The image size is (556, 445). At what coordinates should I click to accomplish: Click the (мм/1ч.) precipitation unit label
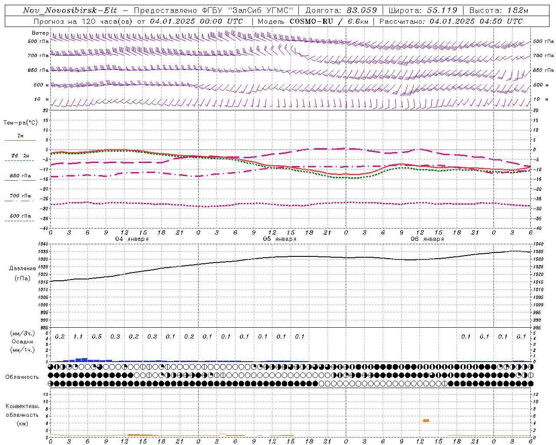click(x=23, y=350)
